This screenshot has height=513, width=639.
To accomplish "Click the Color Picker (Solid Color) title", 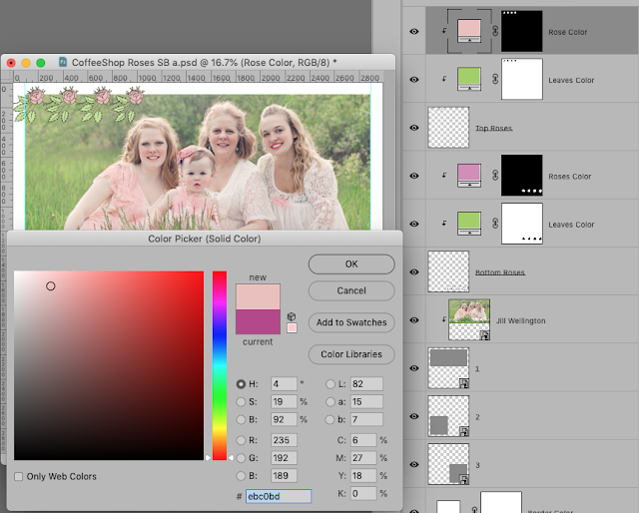I will pos(204,239).
